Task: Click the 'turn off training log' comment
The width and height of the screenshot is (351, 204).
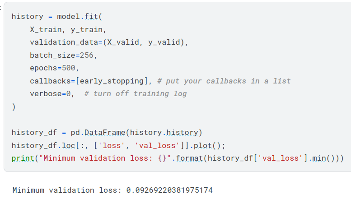Action: [135, 94]
